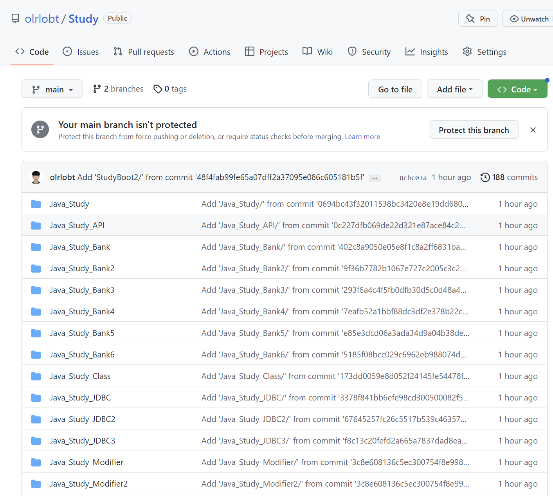View the 2 branches link
553x496 pixels.
click(x=118, y=89)
